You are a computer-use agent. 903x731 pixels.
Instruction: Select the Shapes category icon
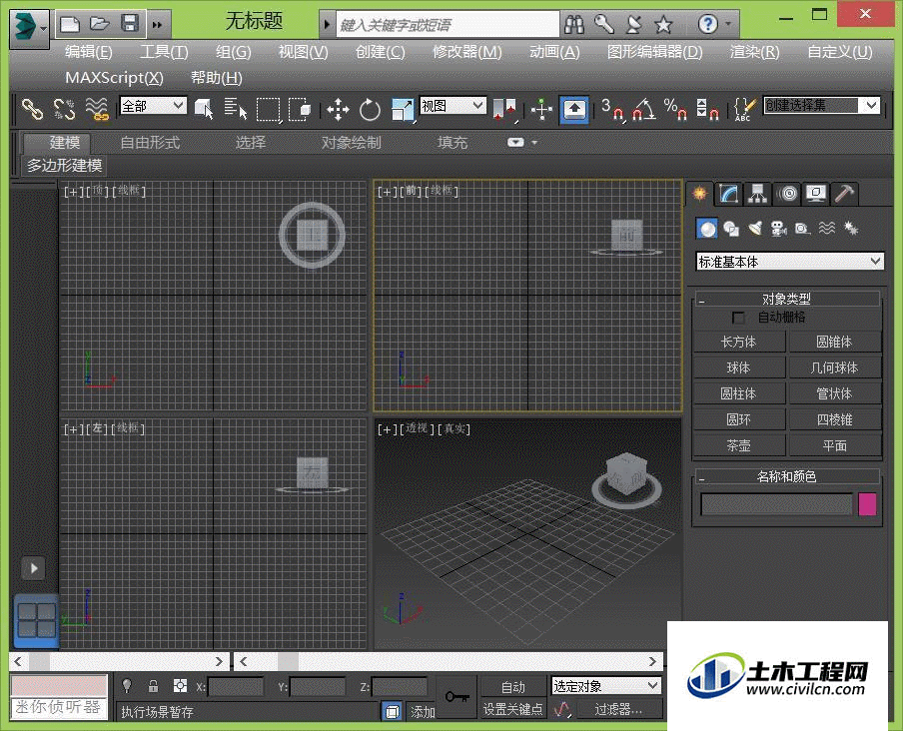click(731, 229)
